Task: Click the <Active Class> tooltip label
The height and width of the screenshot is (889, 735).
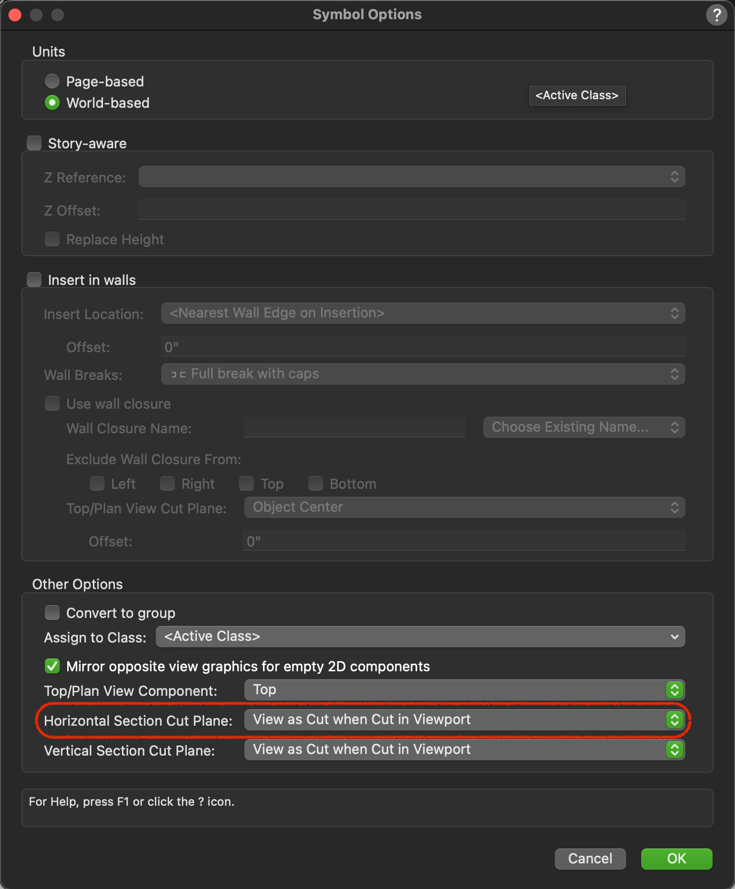Action: 577,96
